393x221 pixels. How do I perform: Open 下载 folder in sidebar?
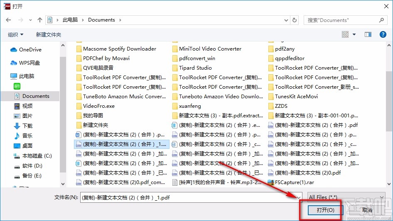pos(23,126)
